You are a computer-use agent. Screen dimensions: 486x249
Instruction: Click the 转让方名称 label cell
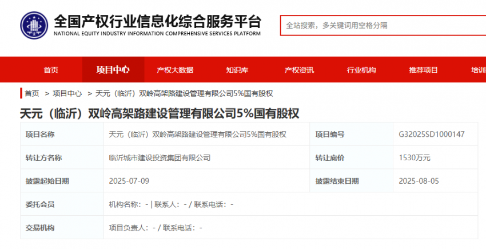point(62,157)
